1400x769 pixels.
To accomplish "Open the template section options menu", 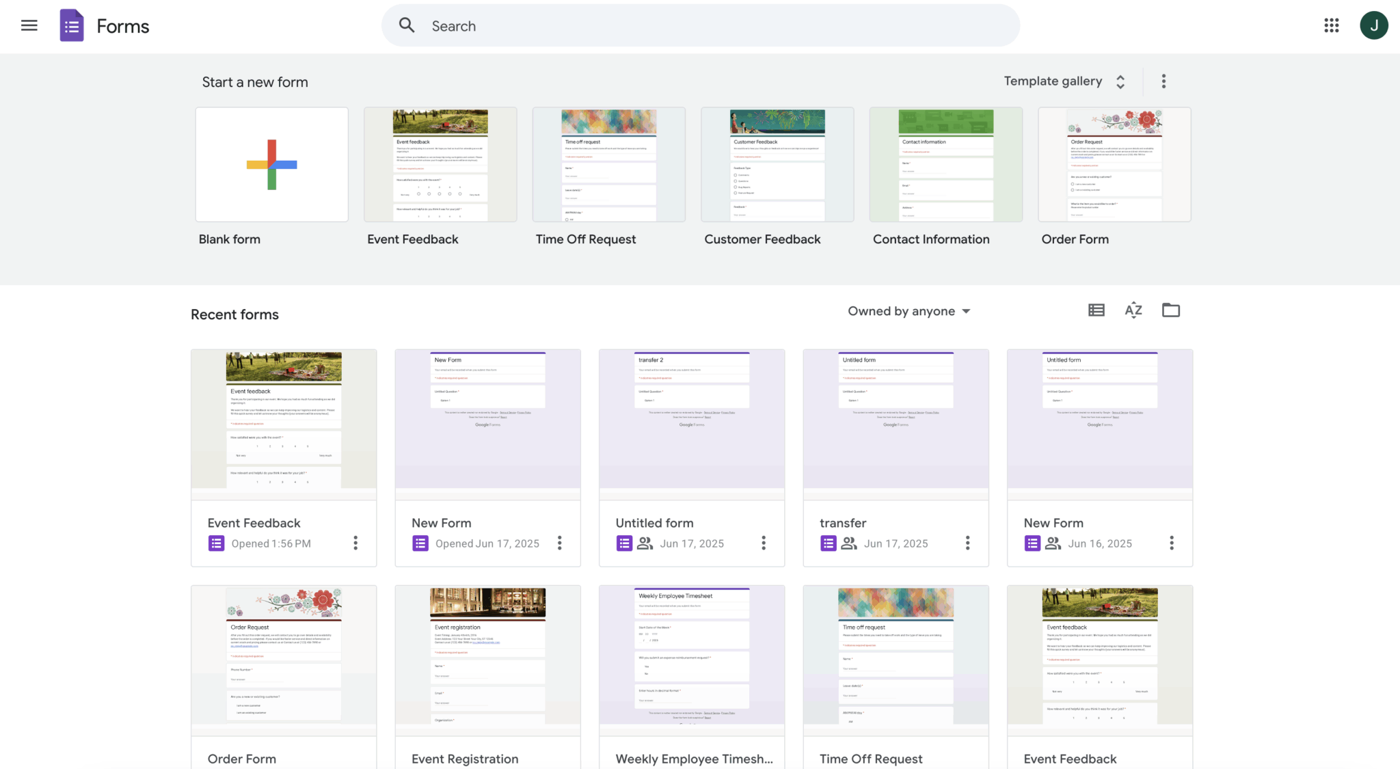I will [1163, 81].
